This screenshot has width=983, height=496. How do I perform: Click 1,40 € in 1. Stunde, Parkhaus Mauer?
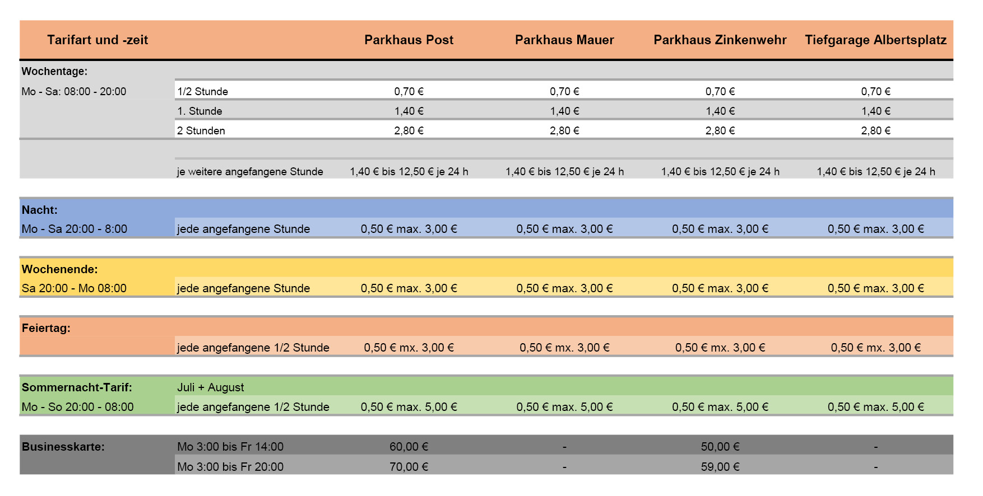coord(564,111)
